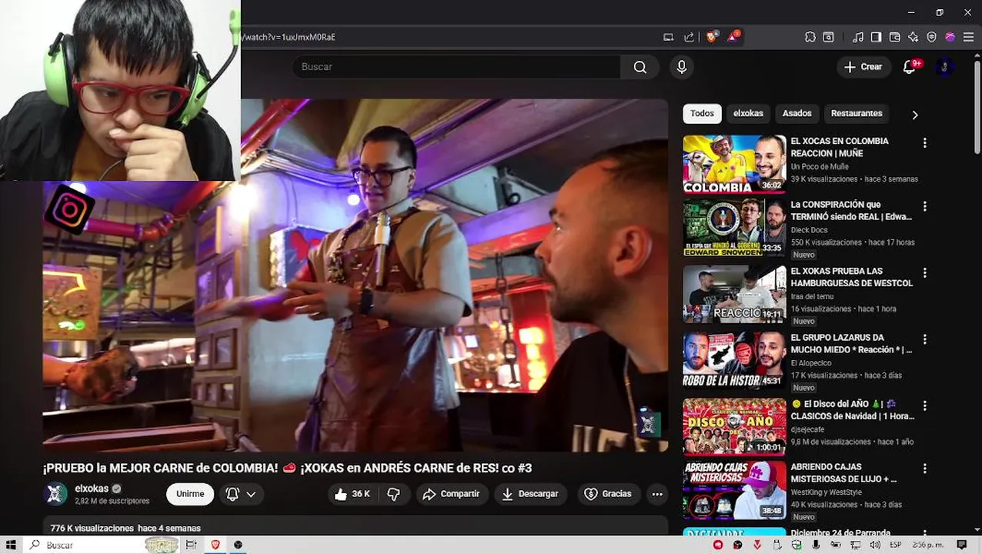Open 'EL XOCAS EN COLOMBIA' thumbnail

pos(734,164)
